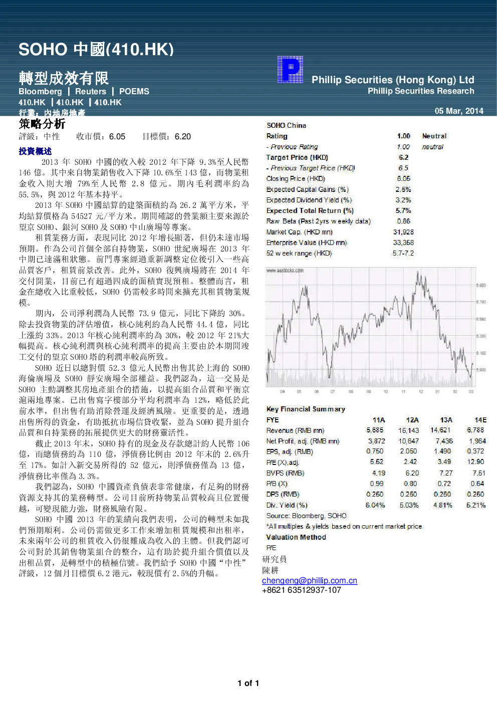The height and width of the screenshot is (703, 497).
Task: Click Phillip Securities Research text
Action: click(x=421, y=91)
